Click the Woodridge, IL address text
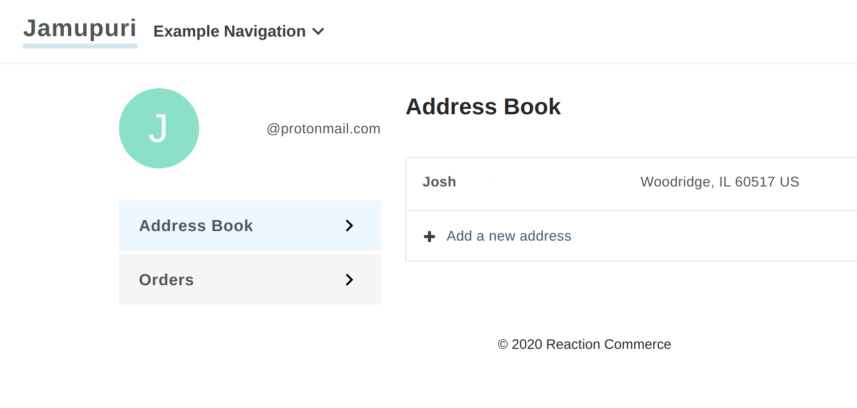The width and height of the screenshot is (857, 408). tap(720, 181)
